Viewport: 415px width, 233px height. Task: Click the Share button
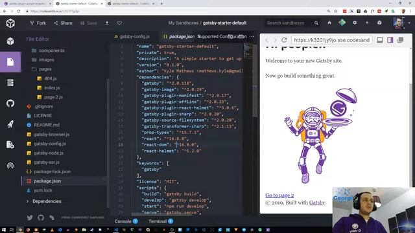click(63, 23)
